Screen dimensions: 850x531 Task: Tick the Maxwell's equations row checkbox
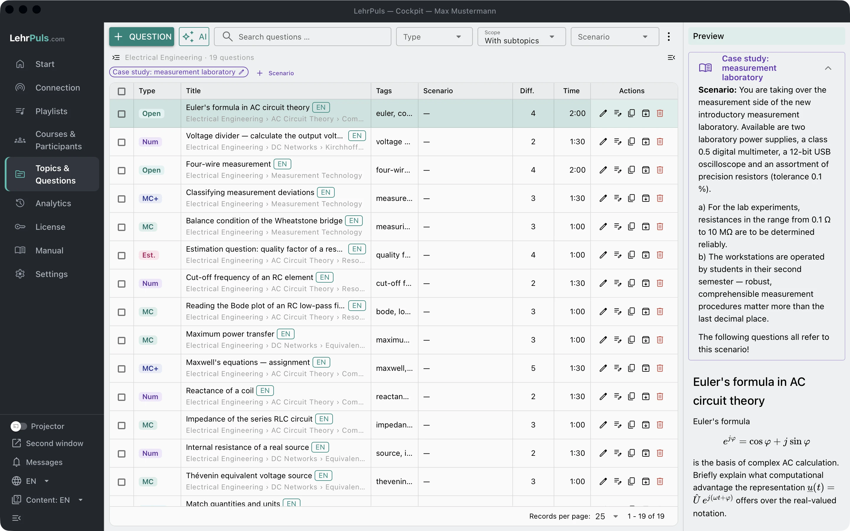point(122,369)
